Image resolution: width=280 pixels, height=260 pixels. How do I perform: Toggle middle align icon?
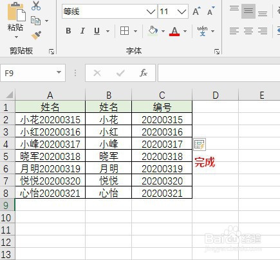[248, 11]
